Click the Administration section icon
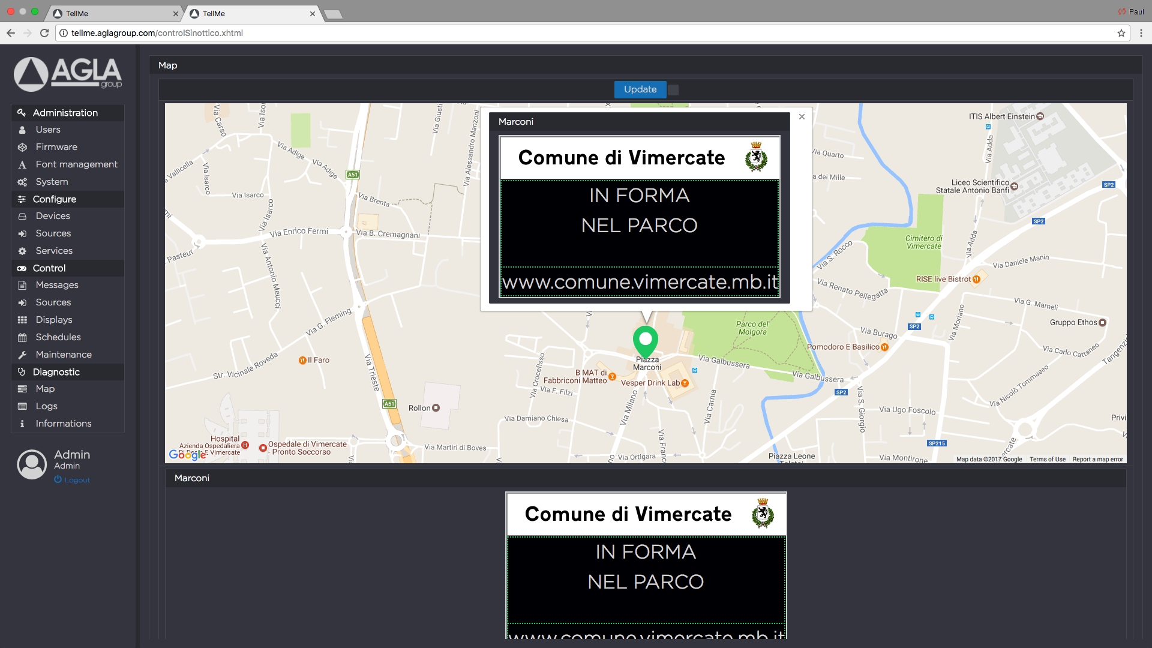Image resolution: width=1152 pixels, height=648 pixels. [22, 113]
